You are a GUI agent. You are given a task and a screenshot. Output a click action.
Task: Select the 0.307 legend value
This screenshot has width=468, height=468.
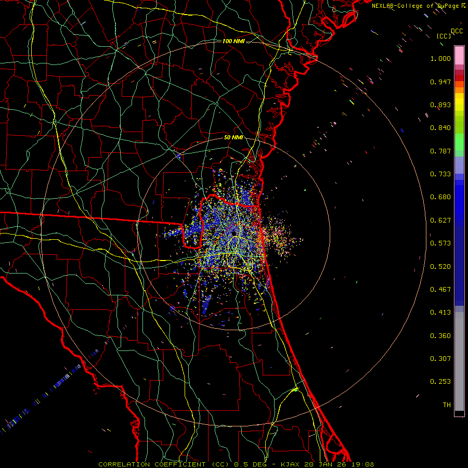(x=440, y=359)
